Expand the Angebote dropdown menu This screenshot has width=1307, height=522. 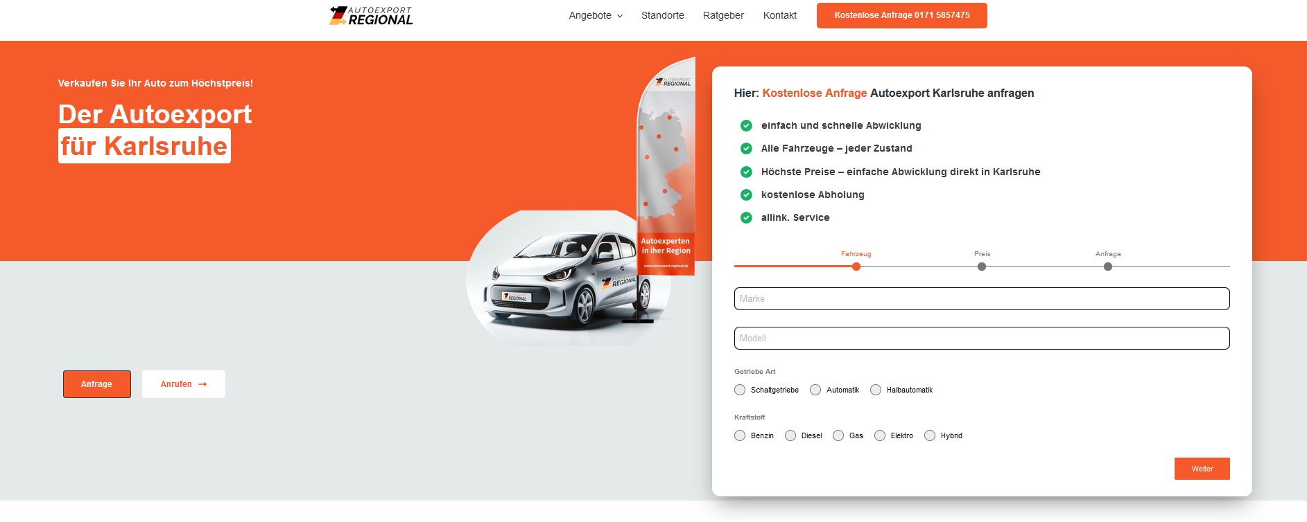point(596,15)
